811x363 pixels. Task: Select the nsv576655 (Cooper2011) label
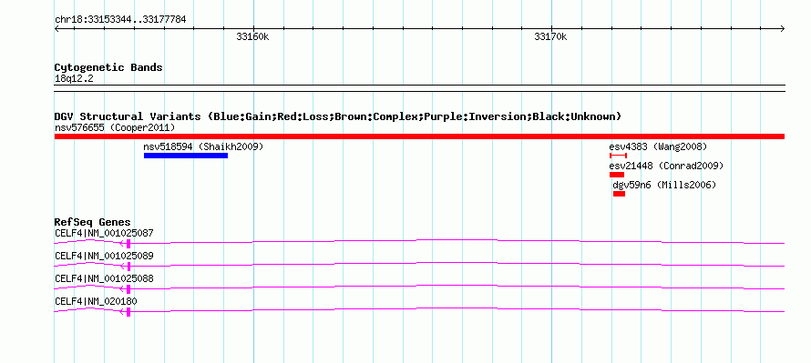115,127
